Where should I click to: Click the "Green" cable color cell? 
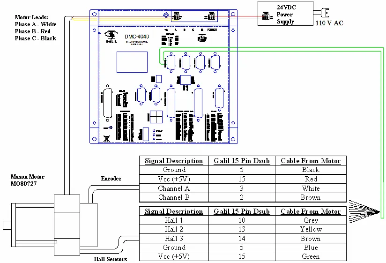click(311, 256)
